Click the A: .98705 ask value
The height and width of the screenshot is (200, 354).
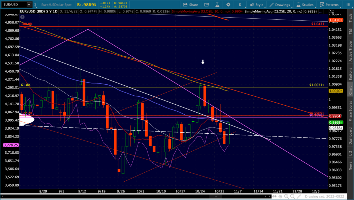click(121, 7)
